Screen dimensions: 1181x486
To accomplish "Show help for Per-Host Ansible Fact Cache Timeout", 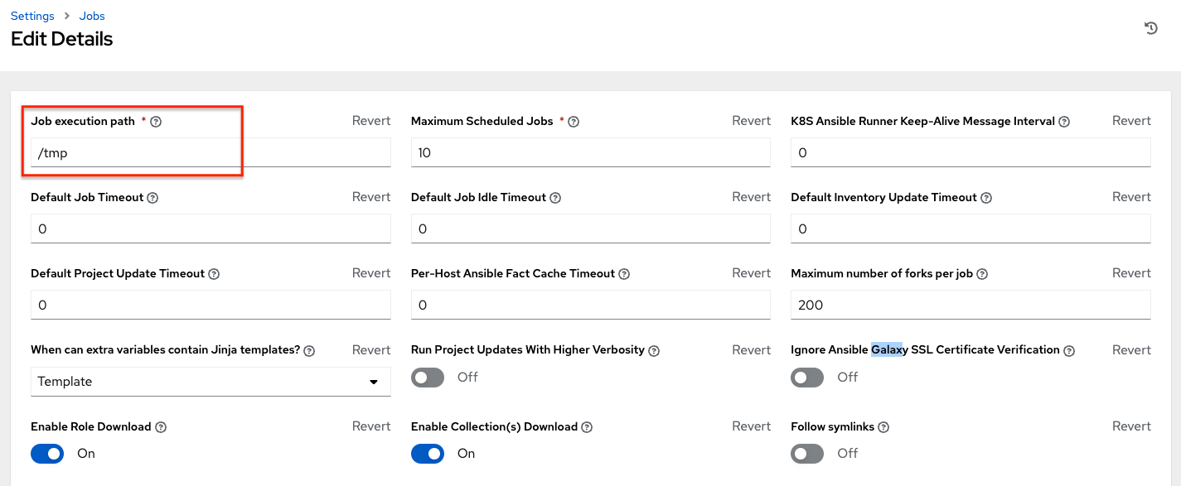I will tap(624, 273).
